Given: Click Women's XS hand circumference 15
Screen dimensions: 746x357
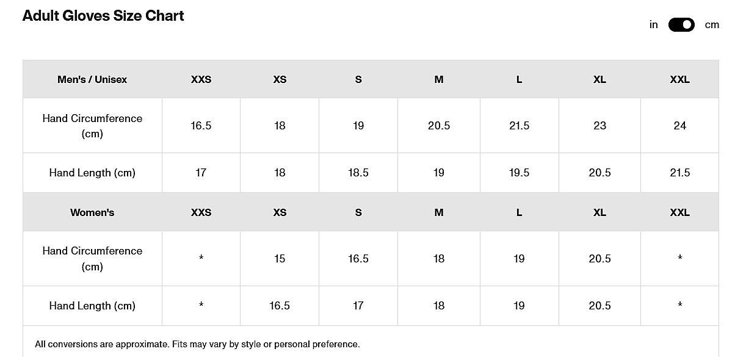Looking at the screenshot, I should [x=280, y=259].
